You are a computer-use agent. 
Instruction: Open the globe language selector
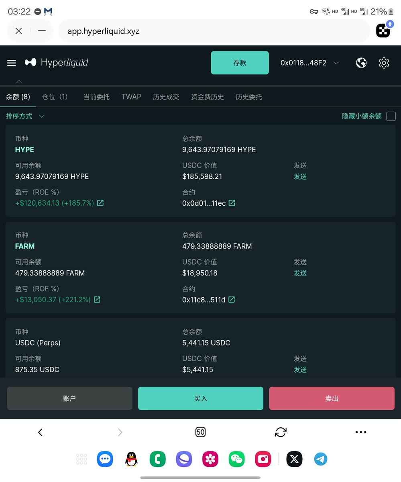pyautogui.click(x=361, y=63)
